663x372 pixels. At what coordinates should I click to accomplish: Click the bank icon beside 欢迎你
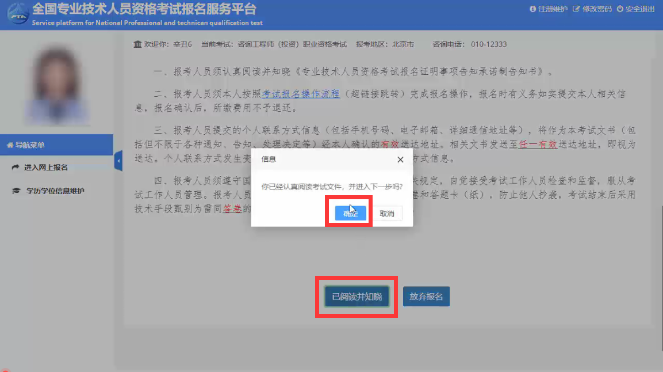tap(137, 44)
